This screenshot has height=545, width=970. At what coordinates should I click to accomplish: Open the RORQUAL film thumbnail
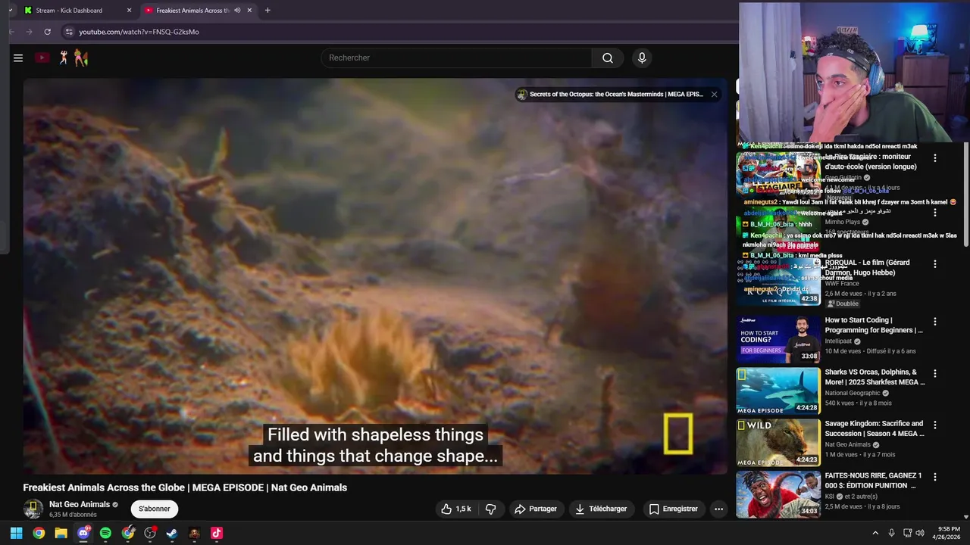[778, 282]
